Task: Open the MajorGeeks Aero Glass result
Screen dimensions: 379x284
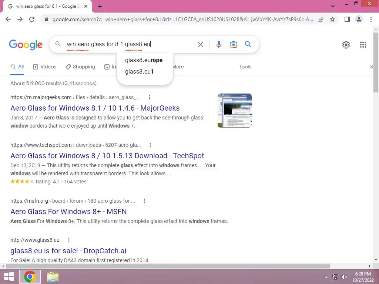Action: click(x=95, y=108)
